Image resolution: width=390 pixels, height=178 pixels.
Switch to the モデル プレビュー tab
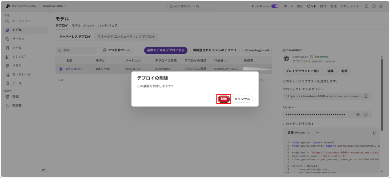[83, 26]
